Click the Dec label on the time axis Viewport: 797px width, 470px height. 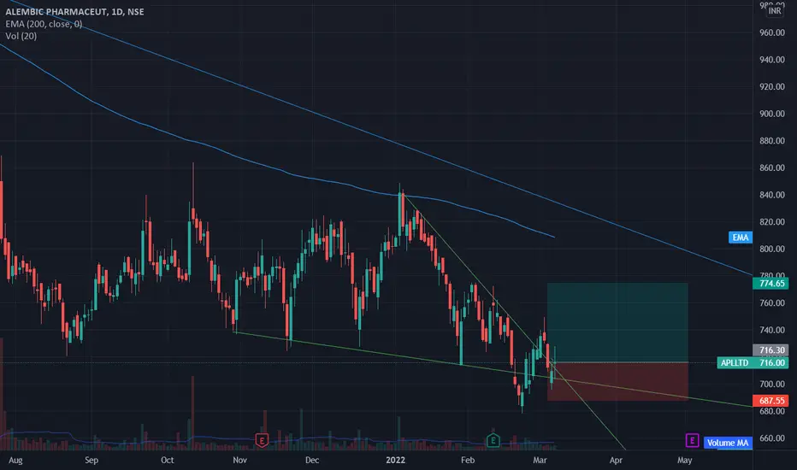[x=312, y=461]
